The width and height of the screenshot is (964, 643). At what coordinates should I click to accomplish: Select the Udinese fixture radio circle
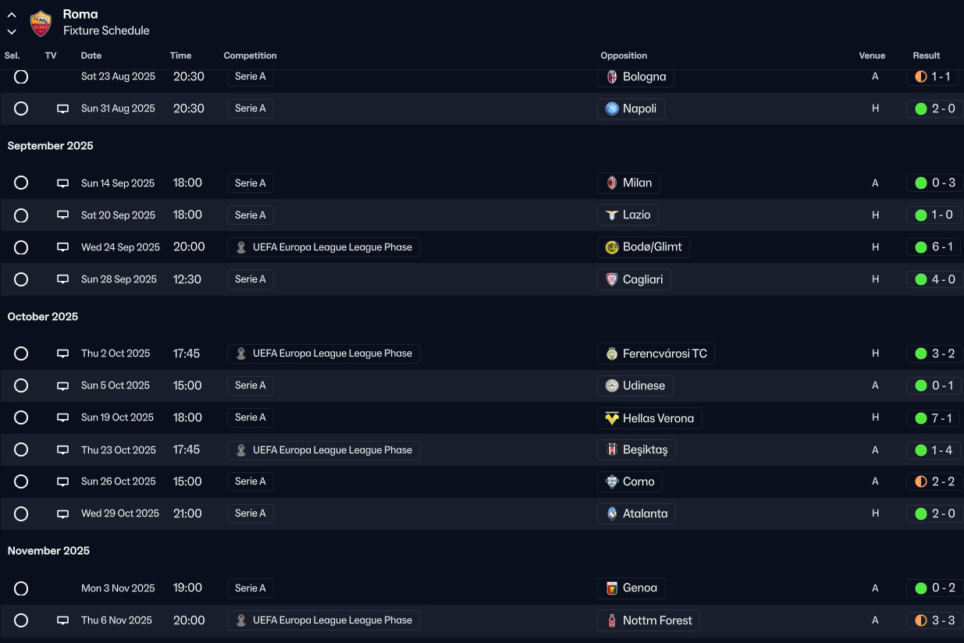[x=21, y=385]
